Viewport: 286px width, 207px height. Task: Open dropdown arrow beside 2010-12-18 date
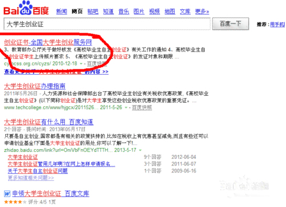click(x=81, y=64)
